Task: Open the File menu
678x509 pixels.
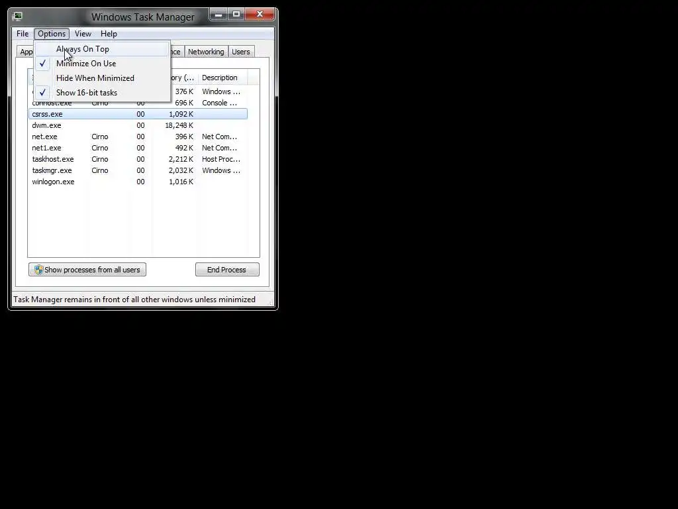Action: pyautogui.click(x=23, y=34)
